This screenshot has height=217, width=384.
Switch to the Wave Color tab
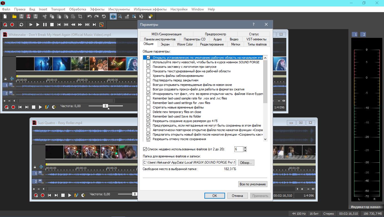click(185, 44)
